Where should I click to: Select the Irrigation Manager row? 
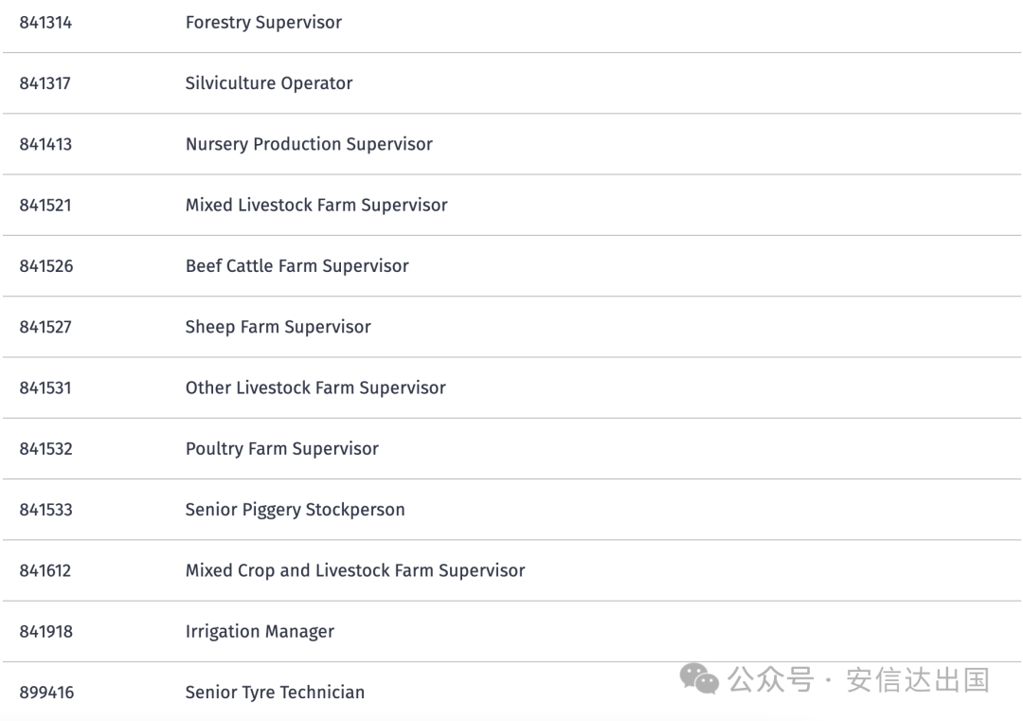point(260,631)
